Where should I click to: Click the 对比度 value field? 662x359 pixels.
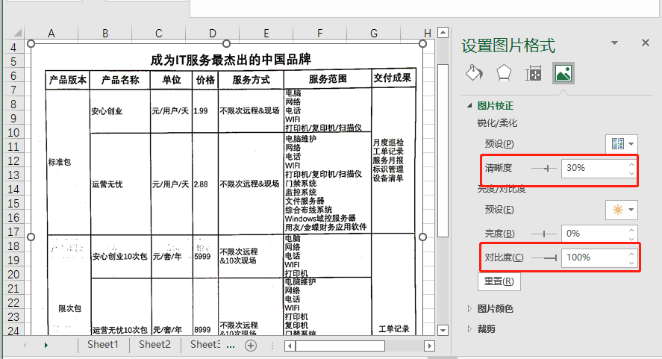pyautogui.click(x=593, y=257)
